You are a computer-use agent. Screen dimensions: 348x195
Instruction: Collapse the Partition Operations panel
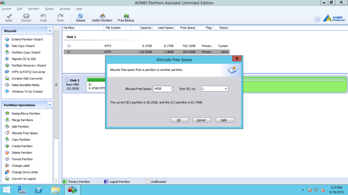click(50, 105)
